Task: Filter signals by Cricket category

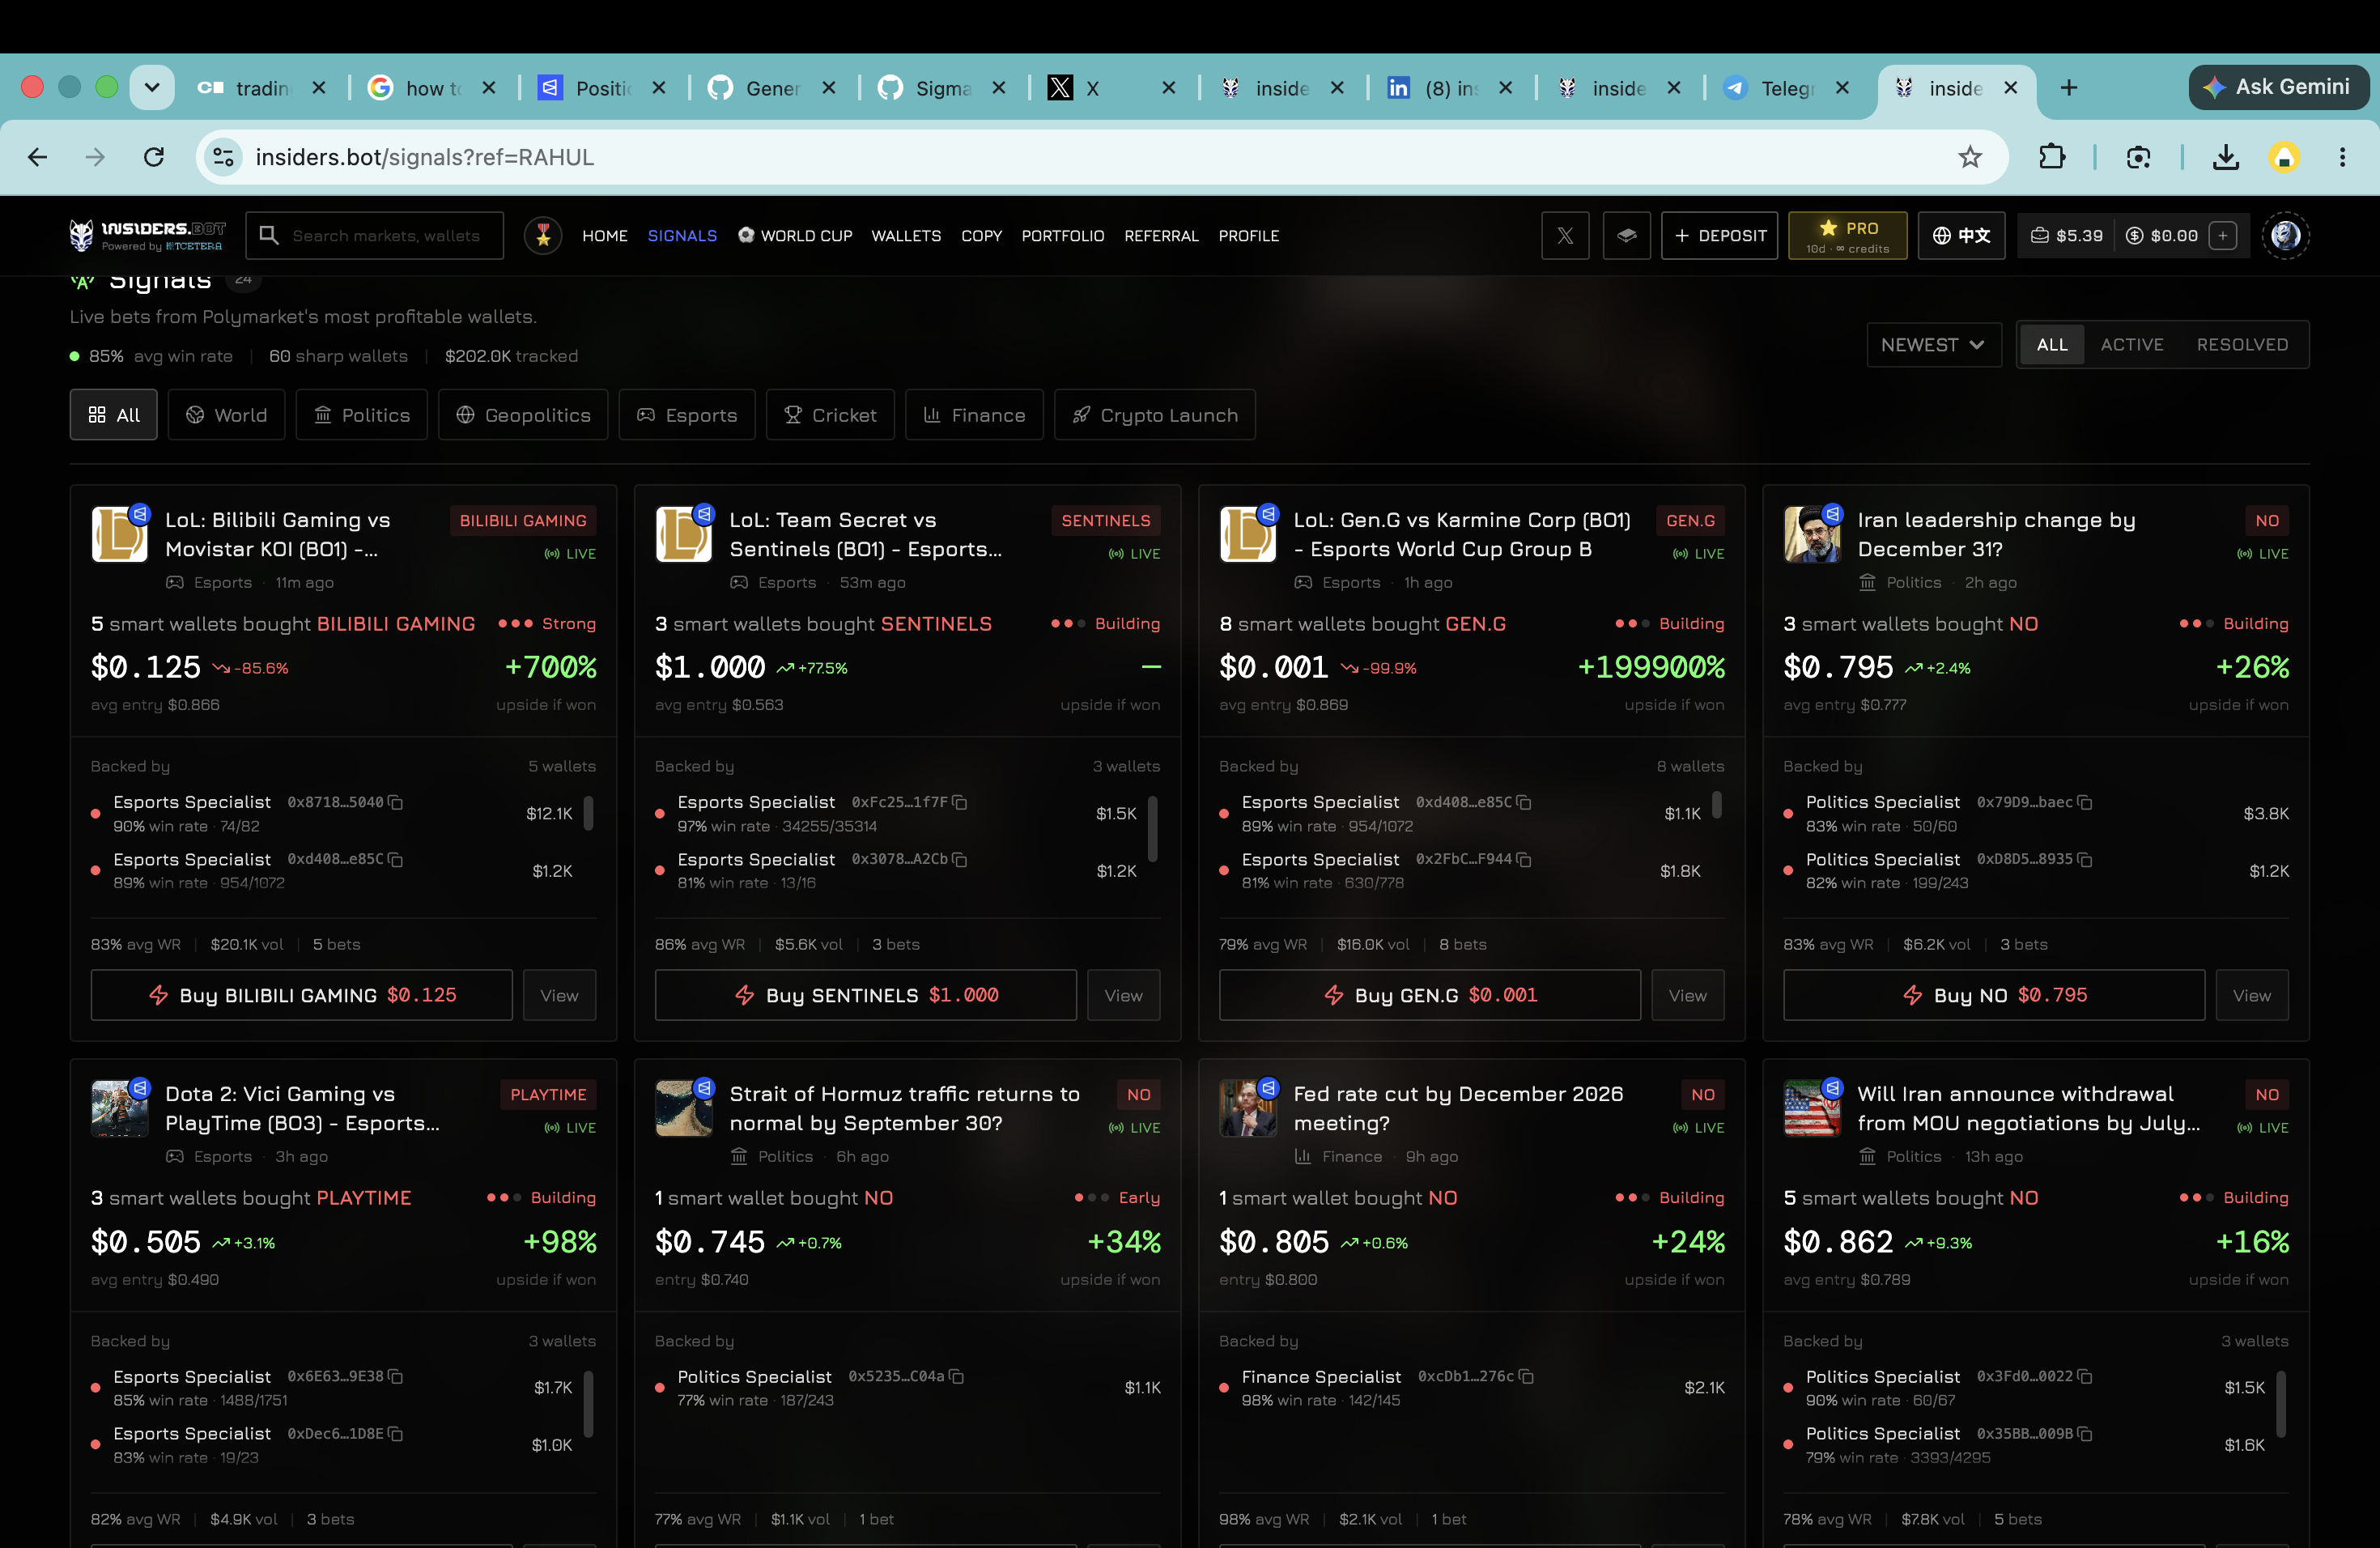Action: point(830,415)
